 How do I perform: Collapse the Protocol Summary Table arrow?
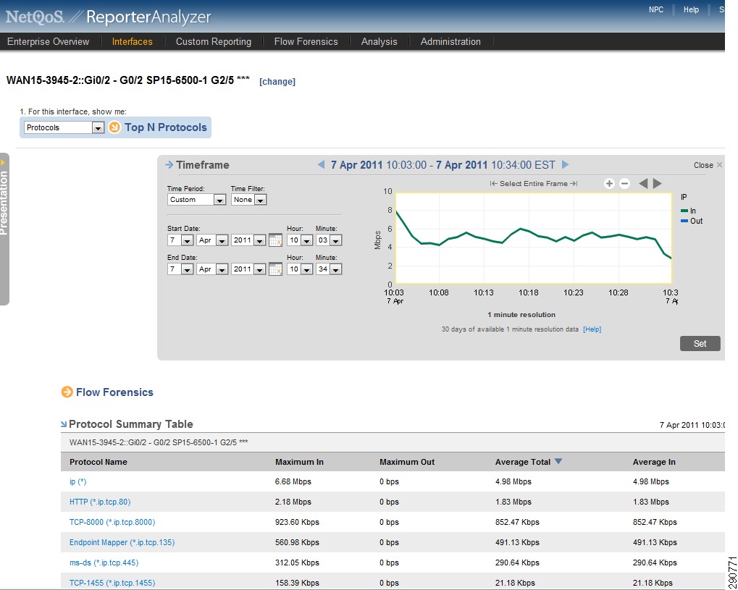point(64,424)
